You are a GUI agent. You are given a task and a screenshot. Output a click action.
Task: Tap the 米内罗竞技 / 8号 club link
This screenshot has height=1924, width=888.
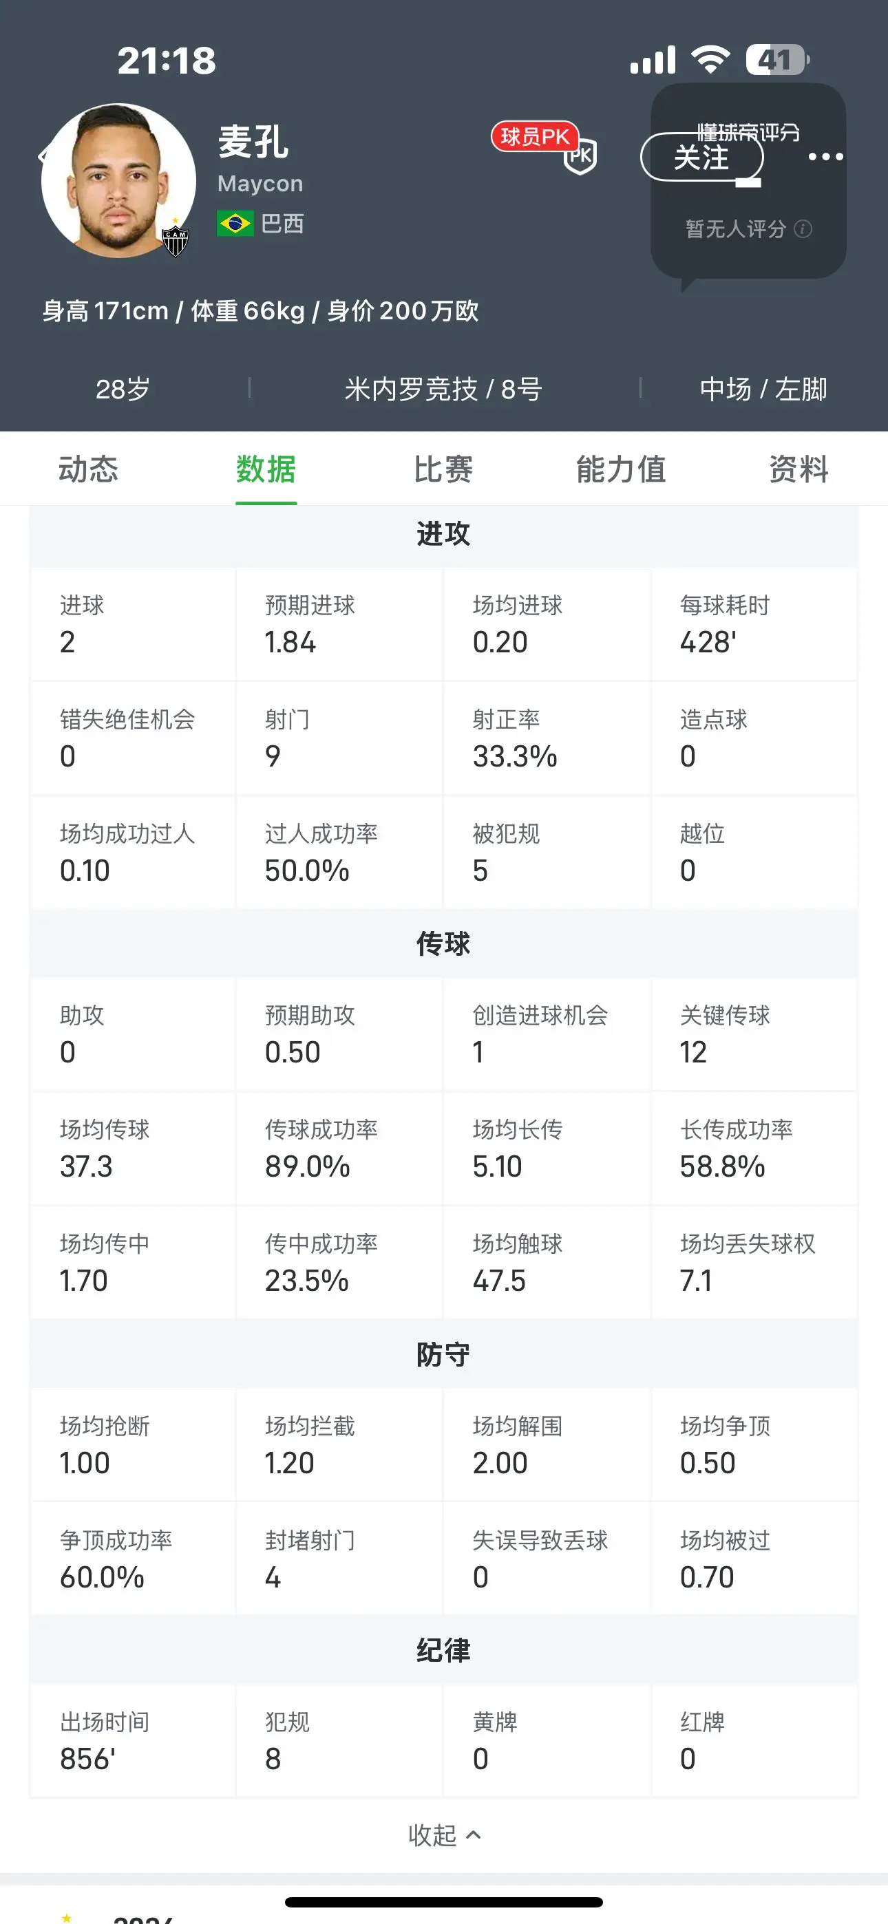443,389
